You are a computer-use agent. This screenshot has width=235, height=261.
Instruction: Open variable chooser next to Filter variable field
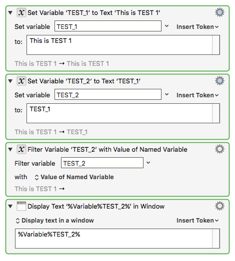(x=148, y=163)
